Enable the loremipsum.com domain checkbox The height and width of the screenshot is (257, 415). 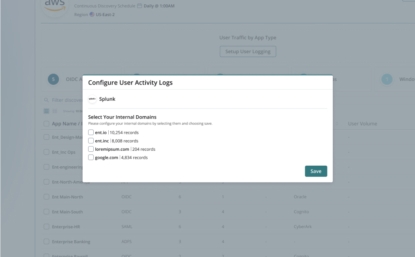coord(91,149)
